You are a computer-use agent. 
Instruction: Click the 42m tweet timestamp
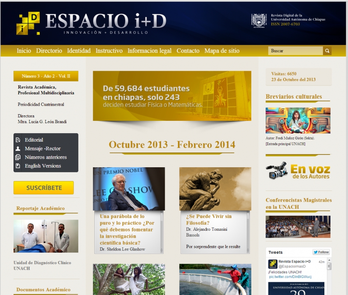point(321,262)
